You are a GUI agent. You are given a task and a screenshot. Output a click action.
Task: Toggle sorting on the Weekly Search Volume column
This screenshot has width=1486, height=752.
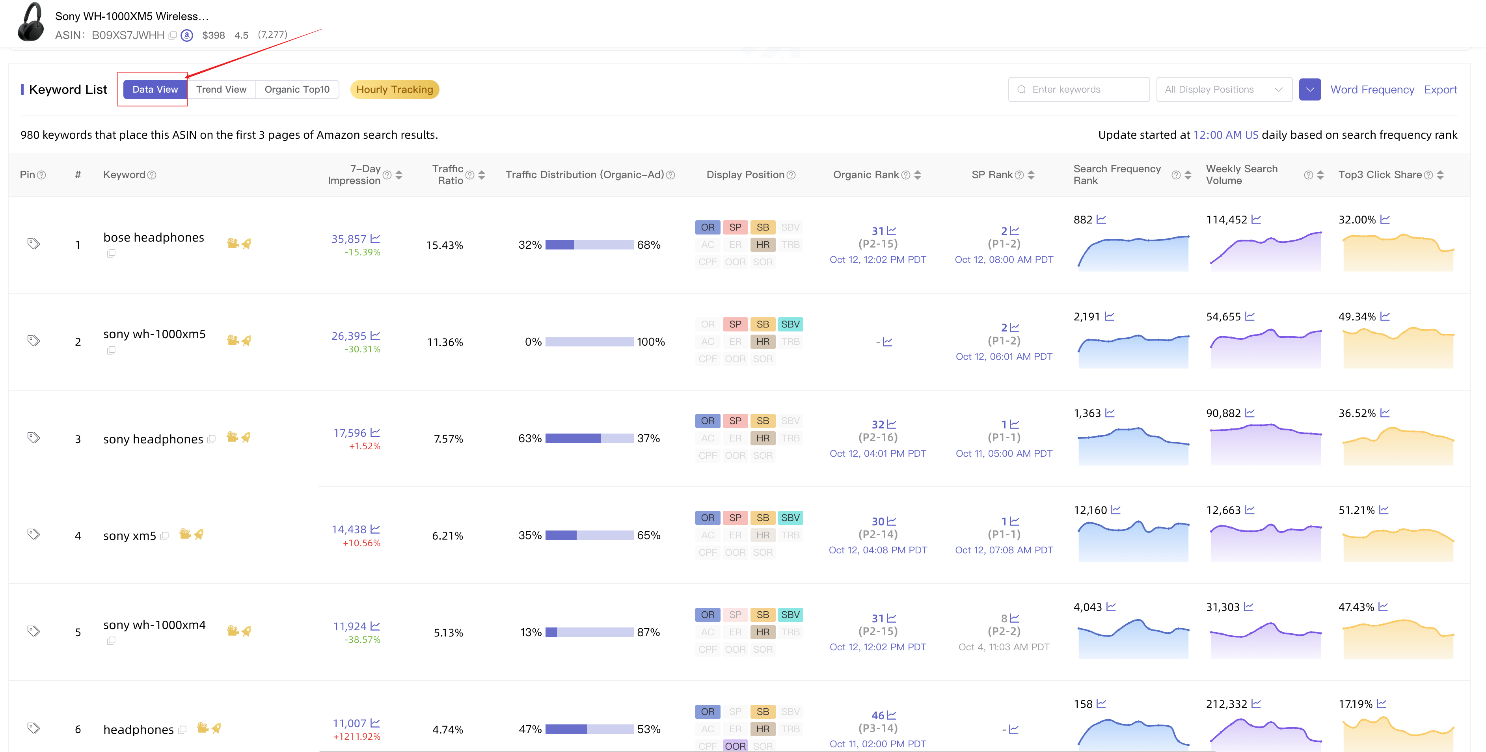pos(1321,175)
